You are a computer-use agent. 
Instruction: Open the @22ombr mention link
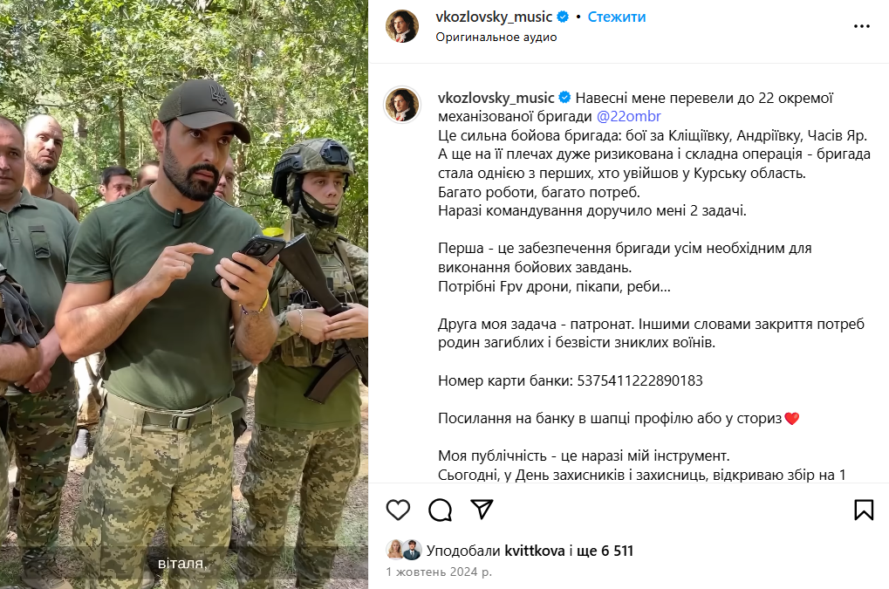pos(629,116)
